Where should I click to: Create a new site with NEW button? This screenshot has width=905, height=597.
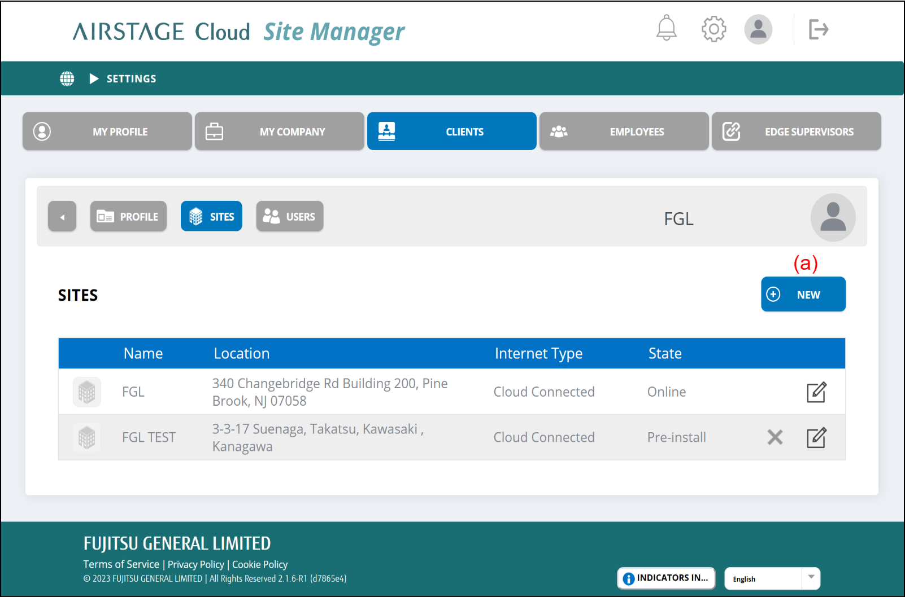tap(803, 295)
